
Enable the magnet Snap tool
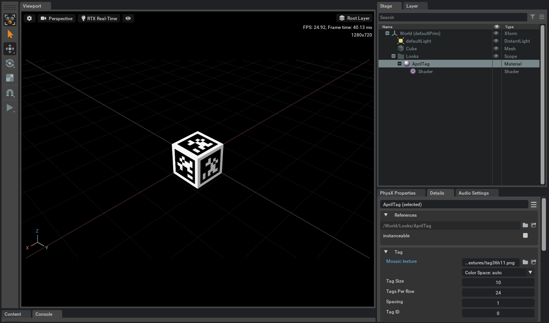click(x=10, y=93)
